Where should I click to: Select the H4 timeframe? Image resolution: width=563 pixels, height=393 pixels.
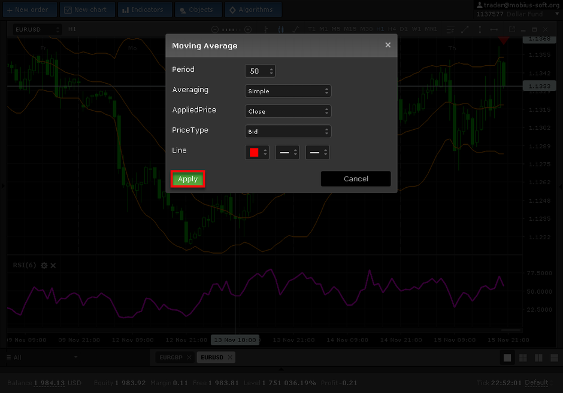(392, 29)
